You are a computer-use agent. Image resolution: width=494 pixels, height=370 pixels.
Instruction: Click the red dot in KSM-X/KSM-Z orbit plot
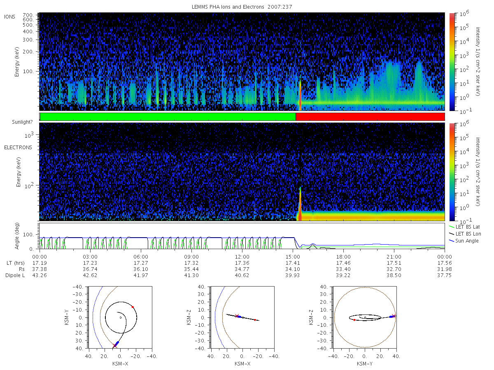point(255,319)
